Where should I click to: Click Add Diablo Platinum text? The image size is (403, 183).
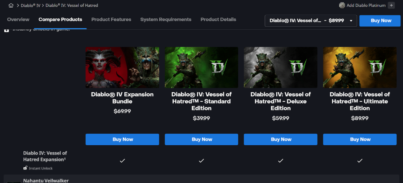tap(366, 6)
